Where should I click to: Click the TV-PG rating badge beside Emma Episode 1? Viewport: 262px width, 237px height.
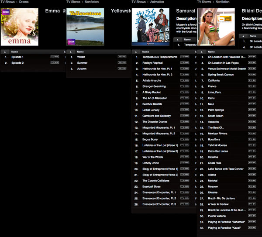pos(55,57)
